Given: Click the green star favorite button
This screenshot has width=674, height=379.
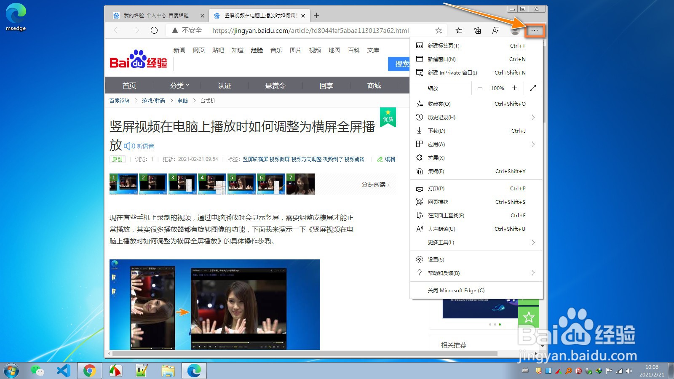Looking at the screenshot, I should (529, 317).
